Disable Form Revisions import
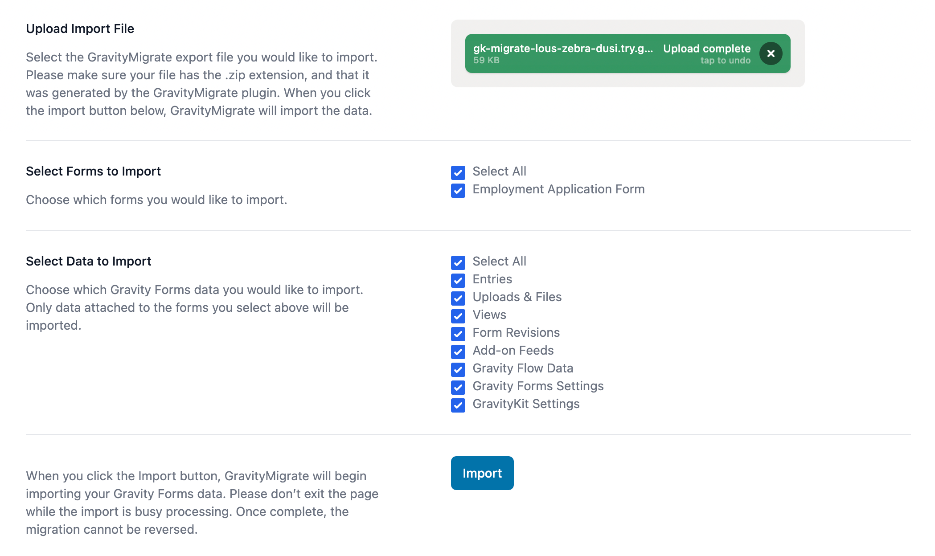The image size is (935, 556). click(x=457, y=334)
